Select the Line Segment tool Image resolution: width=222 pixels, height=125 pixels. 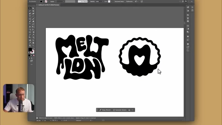tap(33, 16)
